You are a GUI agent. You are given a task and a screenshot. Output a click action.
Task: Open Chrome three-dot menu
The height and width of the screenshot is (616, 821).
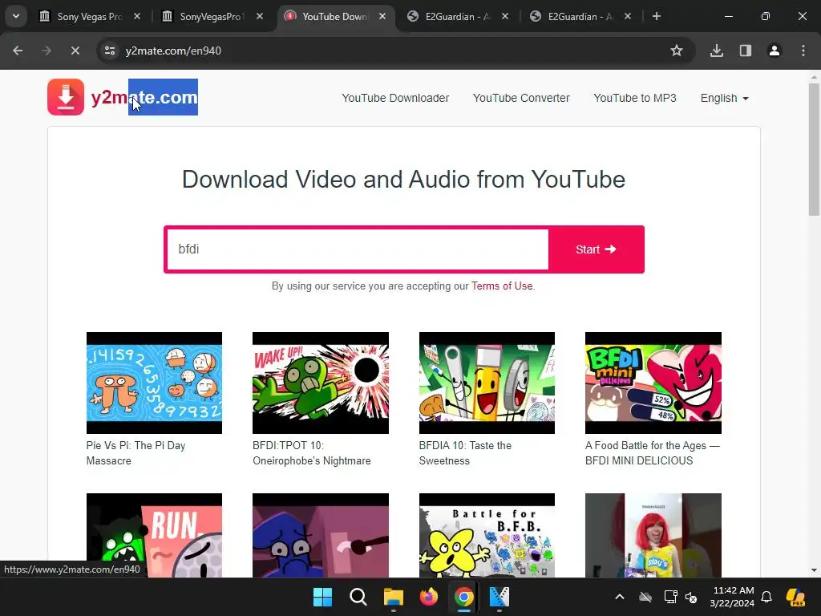tap(803, 51)
